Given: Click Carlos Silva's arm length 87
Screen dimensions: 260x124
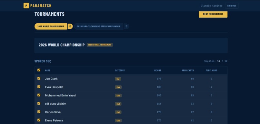Looking at the screenshot, I should 192,112.
